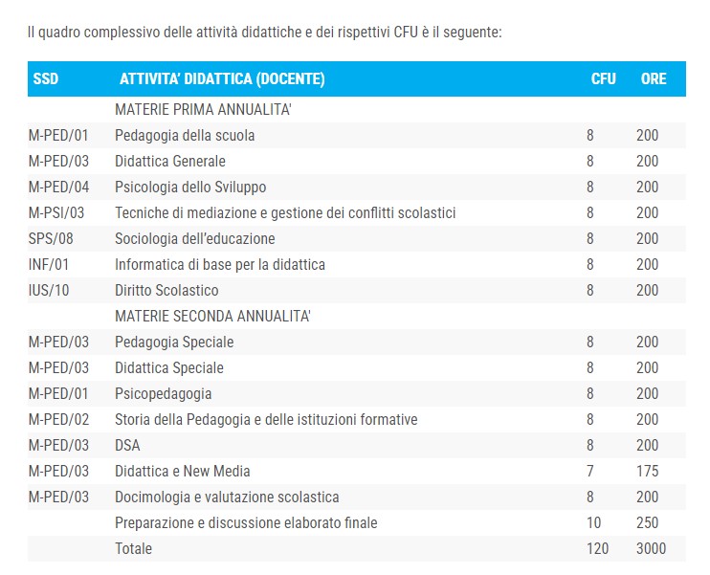Click the CFU column header
This screenshot has width=710, height=575.
click(603, 78)
